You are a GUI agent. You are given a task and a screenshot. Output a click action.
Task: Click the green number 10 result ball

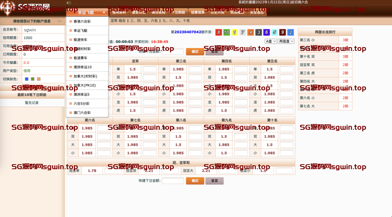[x=227, y=33]
